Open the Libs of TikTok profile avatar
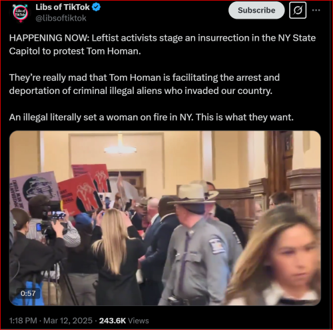Image resolution: width=333 pixels, height=330 pixels. pos(21,13)
